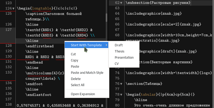Click the \endhead command
Image resolution: width=214 pixels, height=108 pixels.
point(34,62)
